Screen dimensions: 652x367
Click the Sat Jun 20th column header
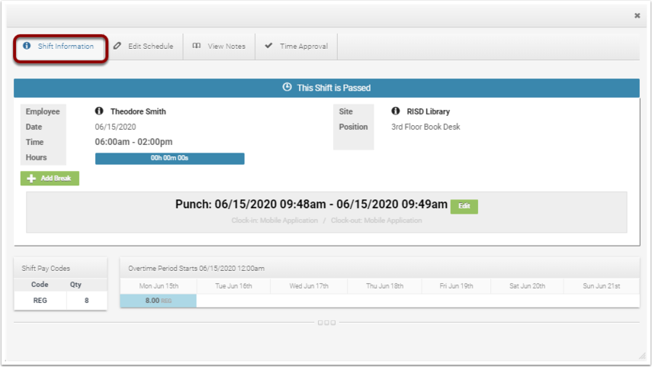click(527, 286)
